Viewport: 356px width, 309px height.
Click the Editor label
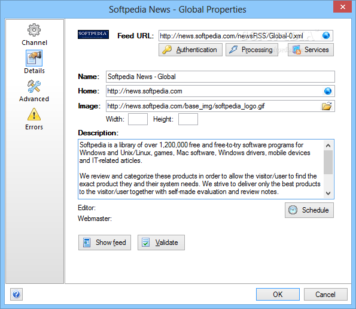coord(87,208)
